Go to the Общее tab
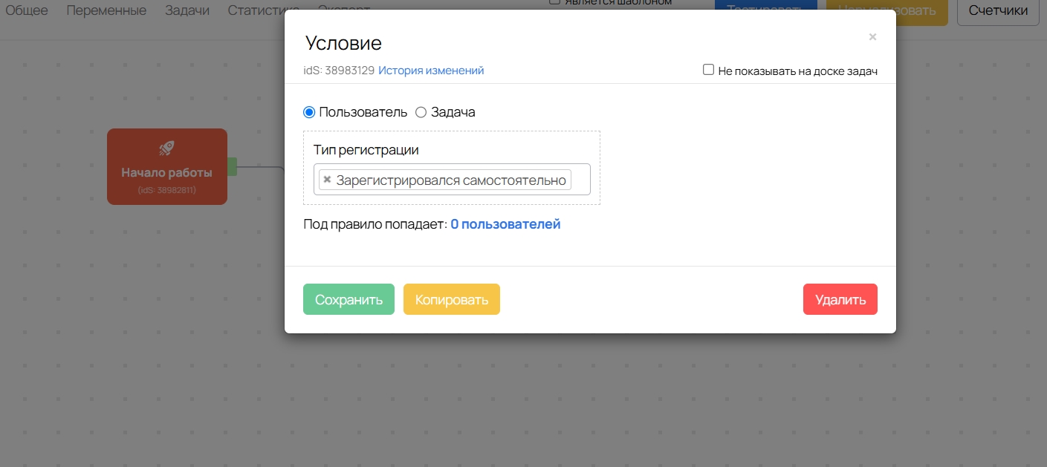 click(x=27, y=10)
